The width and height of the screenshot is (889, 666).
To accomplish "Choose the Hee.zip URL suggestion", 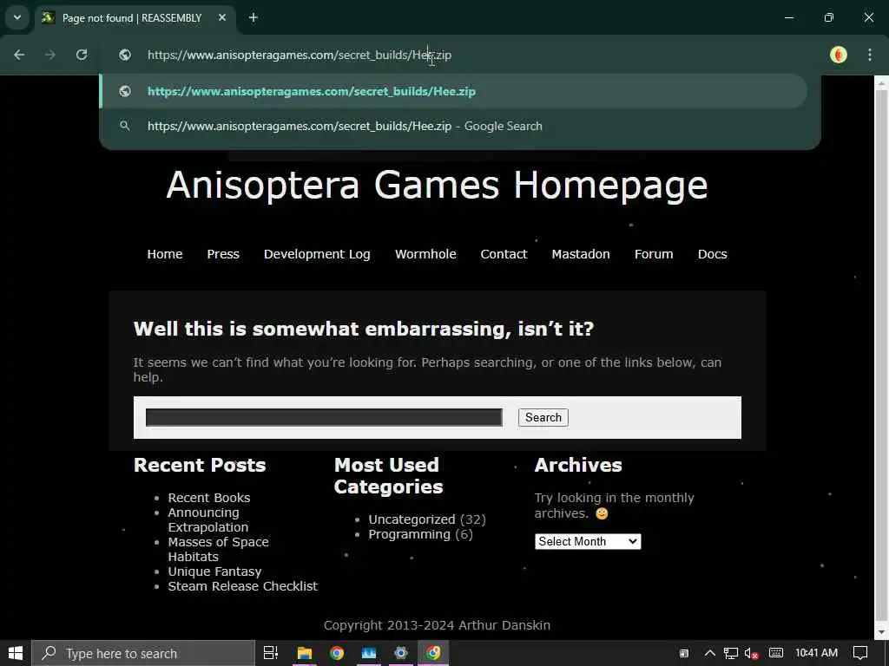I will click(x=453, y=91).
